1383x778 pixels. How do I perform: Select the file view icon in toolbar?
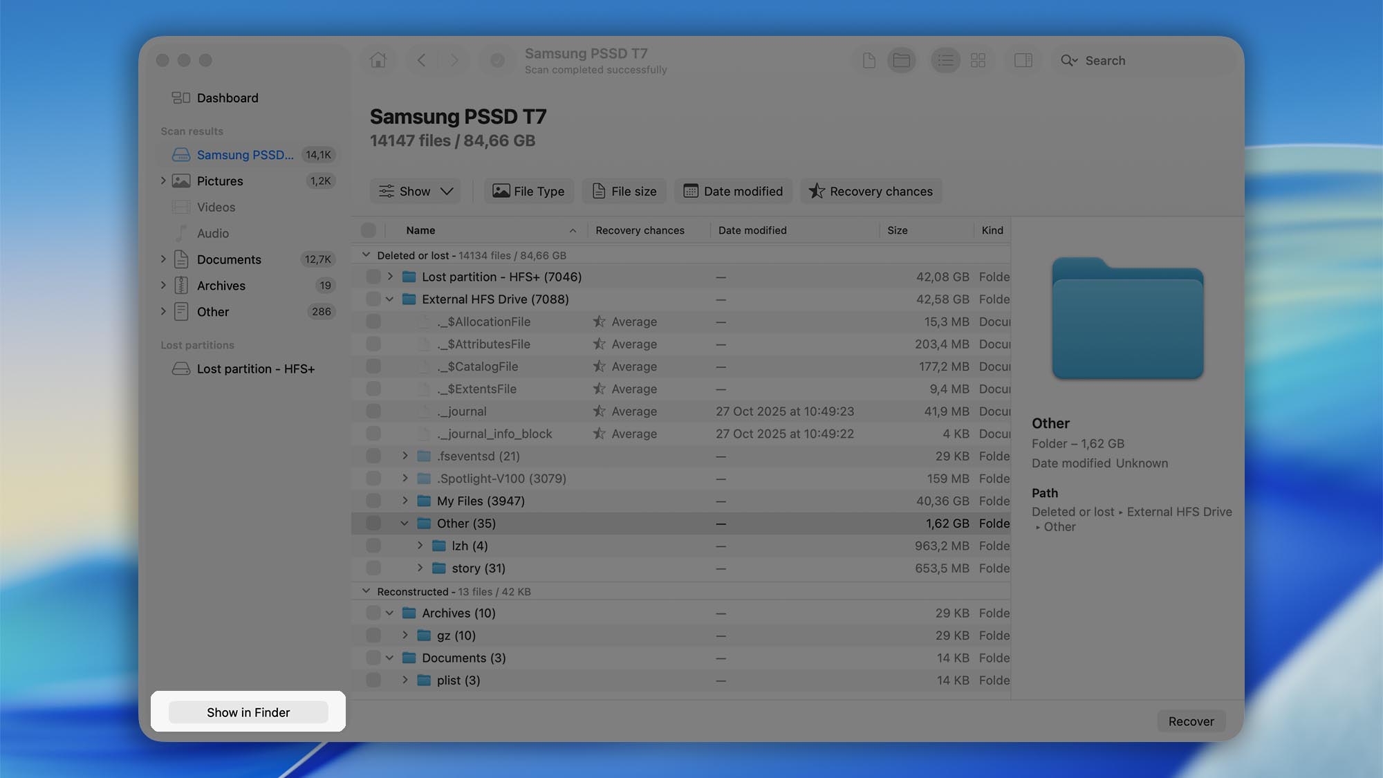pos(869,60)
